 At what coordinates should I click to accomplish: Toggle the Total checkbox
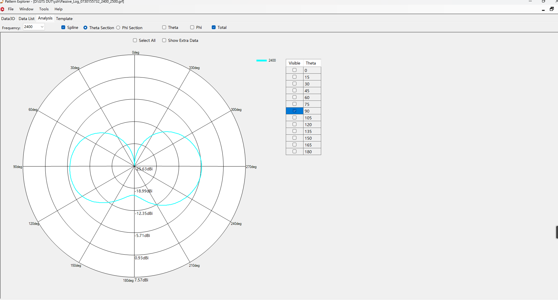click(x=214, y=27)
